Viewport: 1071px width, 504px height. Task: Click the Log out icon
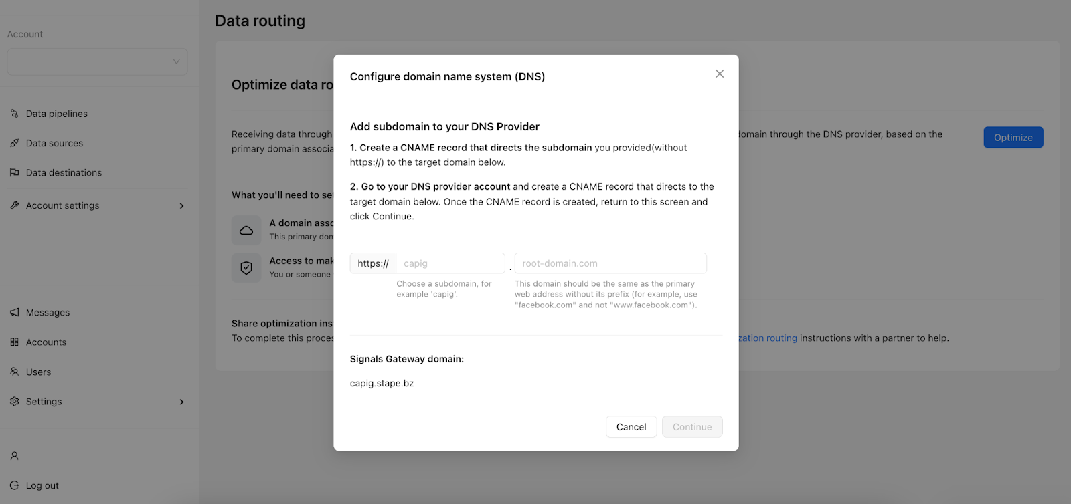click(x=14, y=485)
